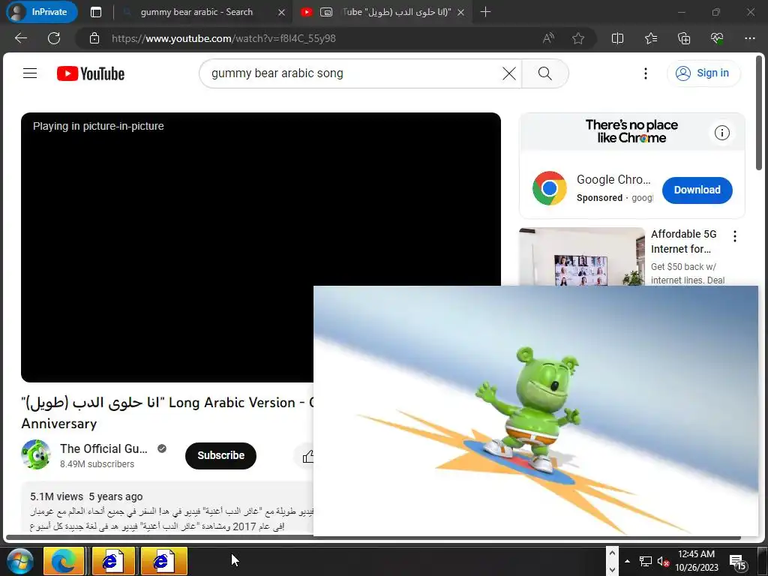Open the Favorites list

click(651, 38)
